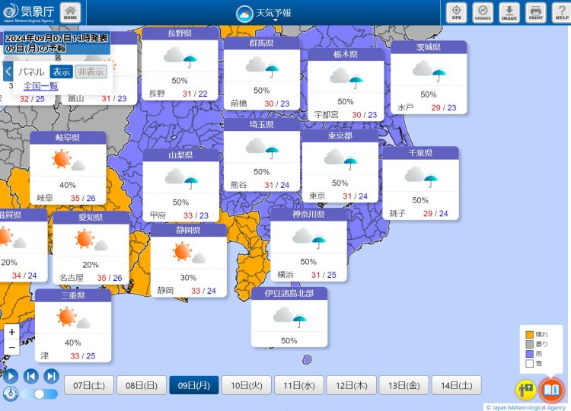The height and width of the screenshot is (411, 571).
Task: Play the forecast animation
Action: 11,375
